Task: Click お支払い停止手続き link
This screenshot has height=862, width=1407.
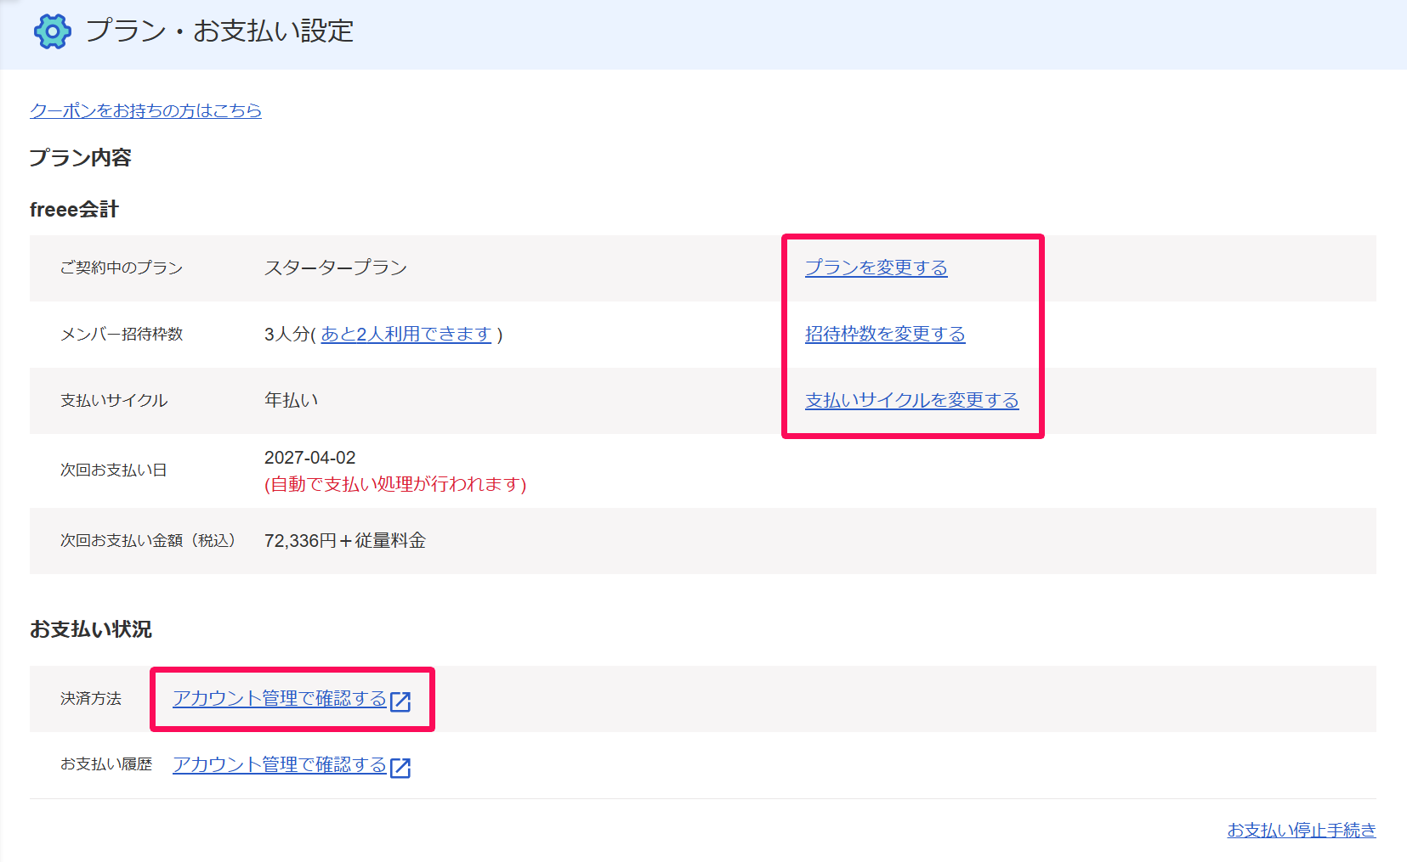Action: (1301, 830)
